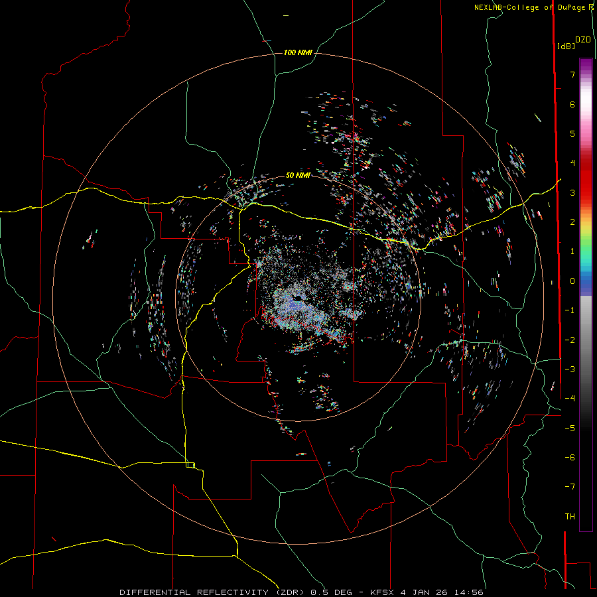Click the DZD legend title

[583, 40]
